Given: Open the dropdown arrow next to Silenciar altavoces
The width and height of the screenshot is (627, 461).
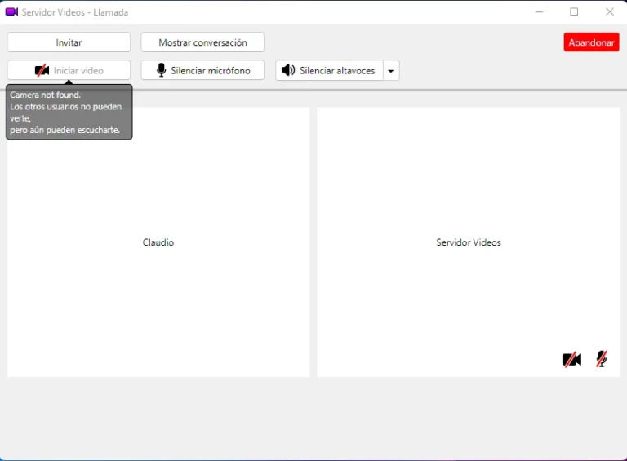Looking at the screenshot, I should pos(391,71).
